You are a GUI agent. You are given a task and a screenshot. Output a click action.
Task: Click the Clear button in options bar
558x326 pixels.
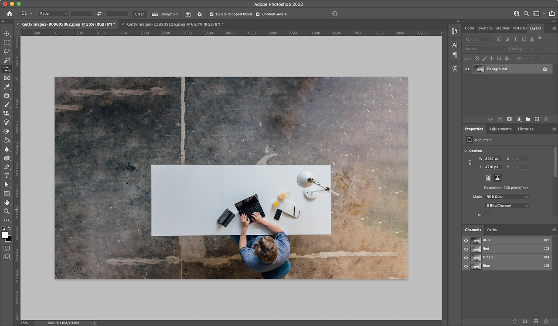point(139,14)
